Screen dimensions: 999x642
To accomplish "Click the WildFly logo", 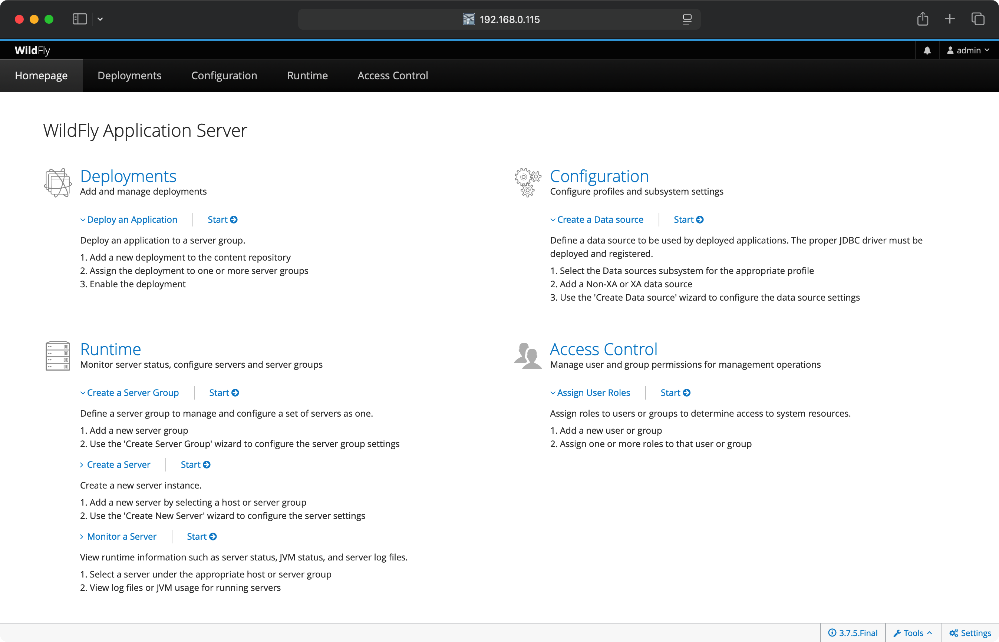I will pyautogui.click(x=32, y=50).
